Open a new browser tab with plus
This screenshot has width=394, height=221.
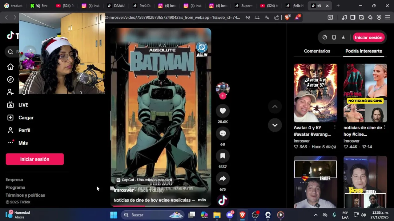pos(338,6)
